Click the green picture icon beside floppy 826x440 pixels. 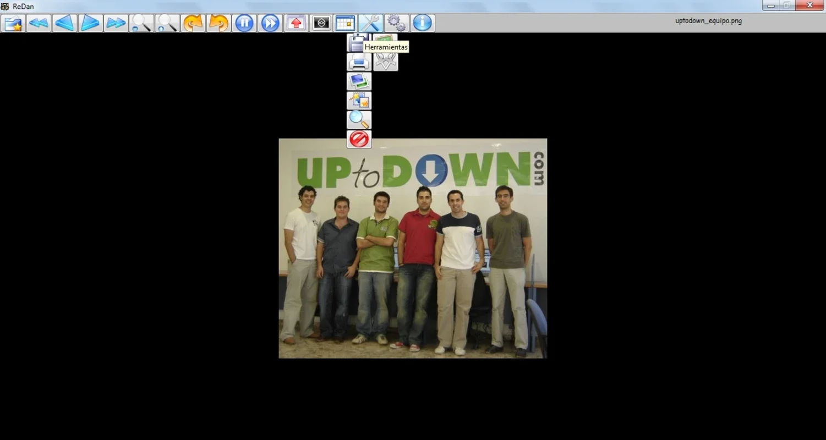[x=385, y=38]
